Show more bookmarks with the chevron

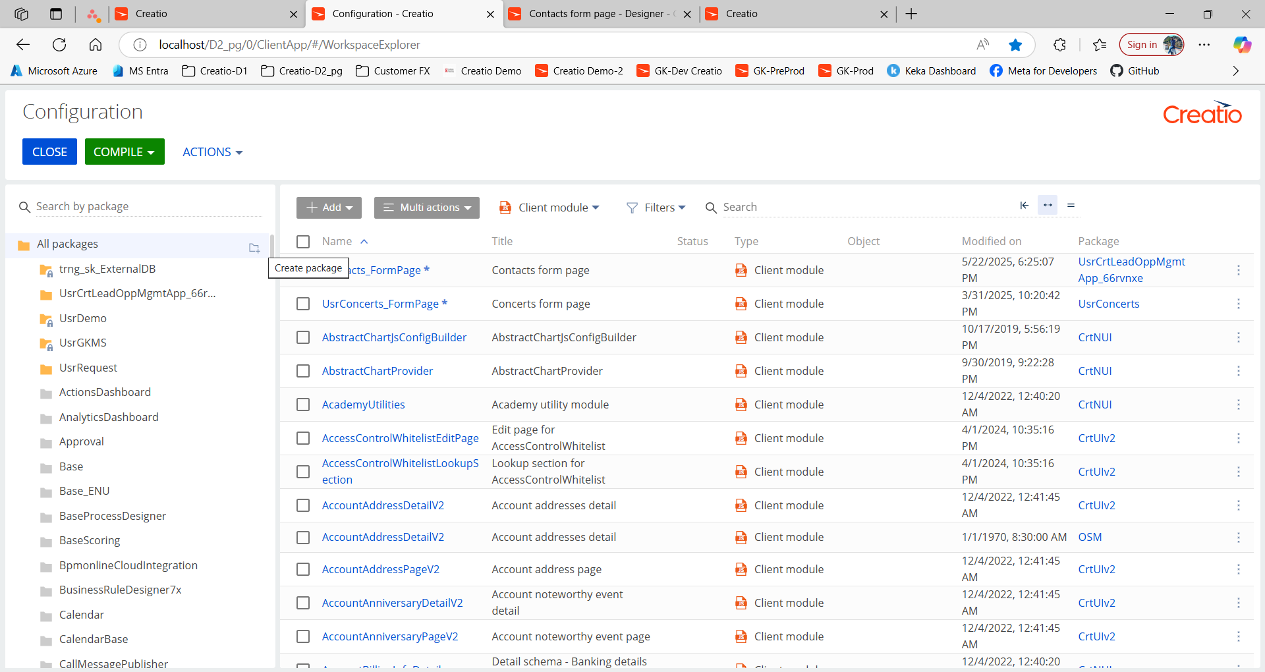point(1236,71)
